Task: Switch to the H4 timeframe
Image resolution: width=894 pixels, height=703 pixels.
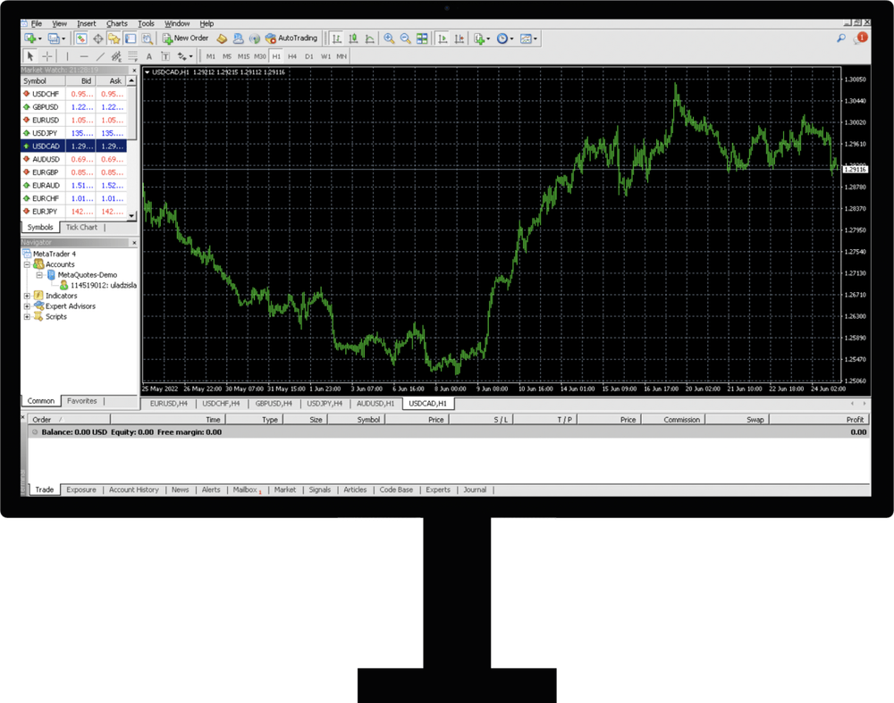Action: pyautogui.click(x=291, y=55)
